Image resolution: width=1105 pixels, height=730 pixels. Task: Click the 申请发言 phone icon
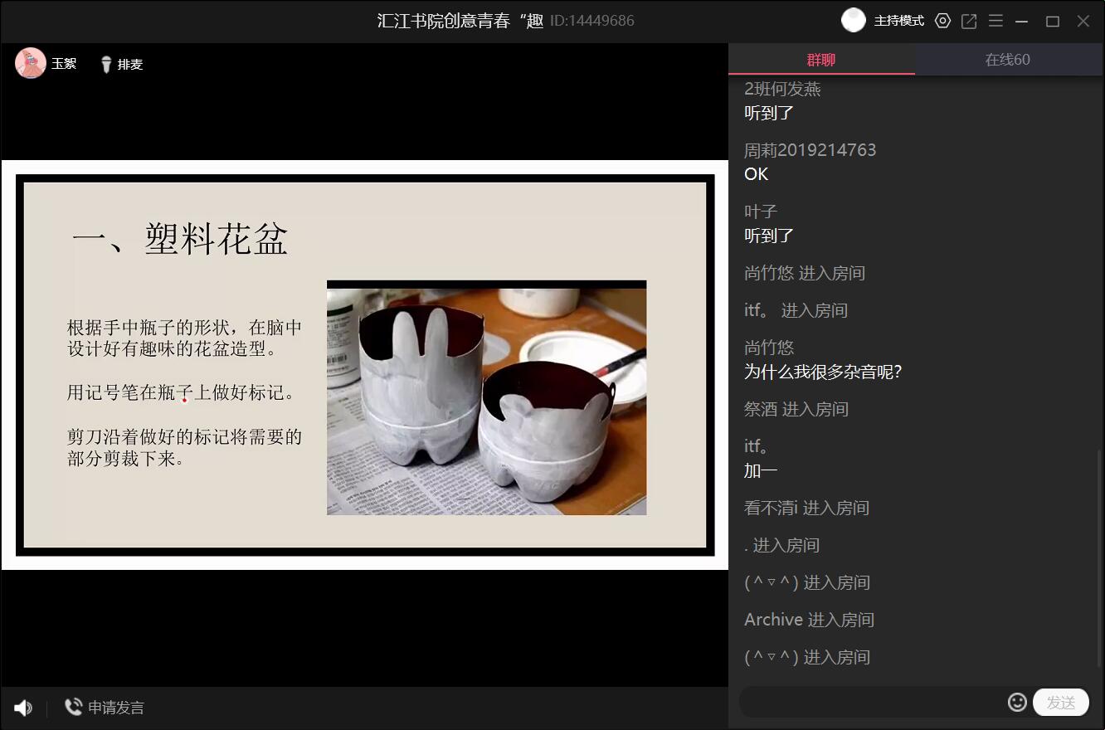[x=74, y=707]
